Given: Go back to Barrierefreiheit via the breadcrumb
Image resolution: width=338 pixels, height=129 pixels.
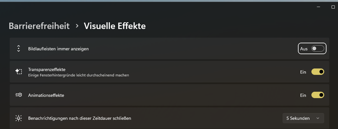Looking at the screenshot, I should (39, 26).
